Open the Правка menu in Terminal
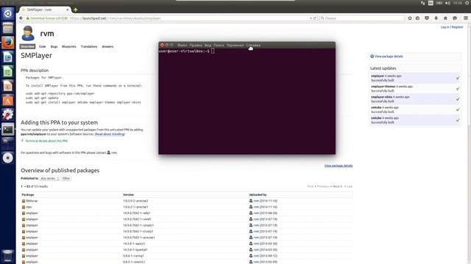The height and width of the screenshot is (264, 471). click(196, 45)
